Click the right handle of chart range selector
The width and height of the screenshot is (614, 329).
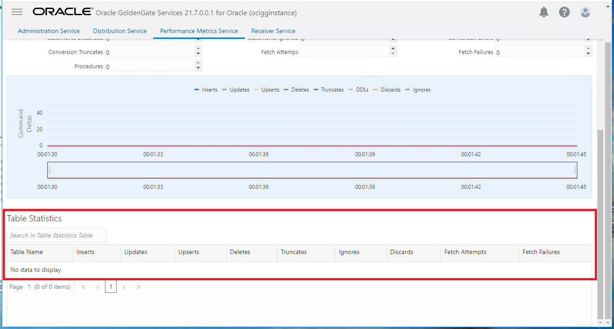(575, 170)
